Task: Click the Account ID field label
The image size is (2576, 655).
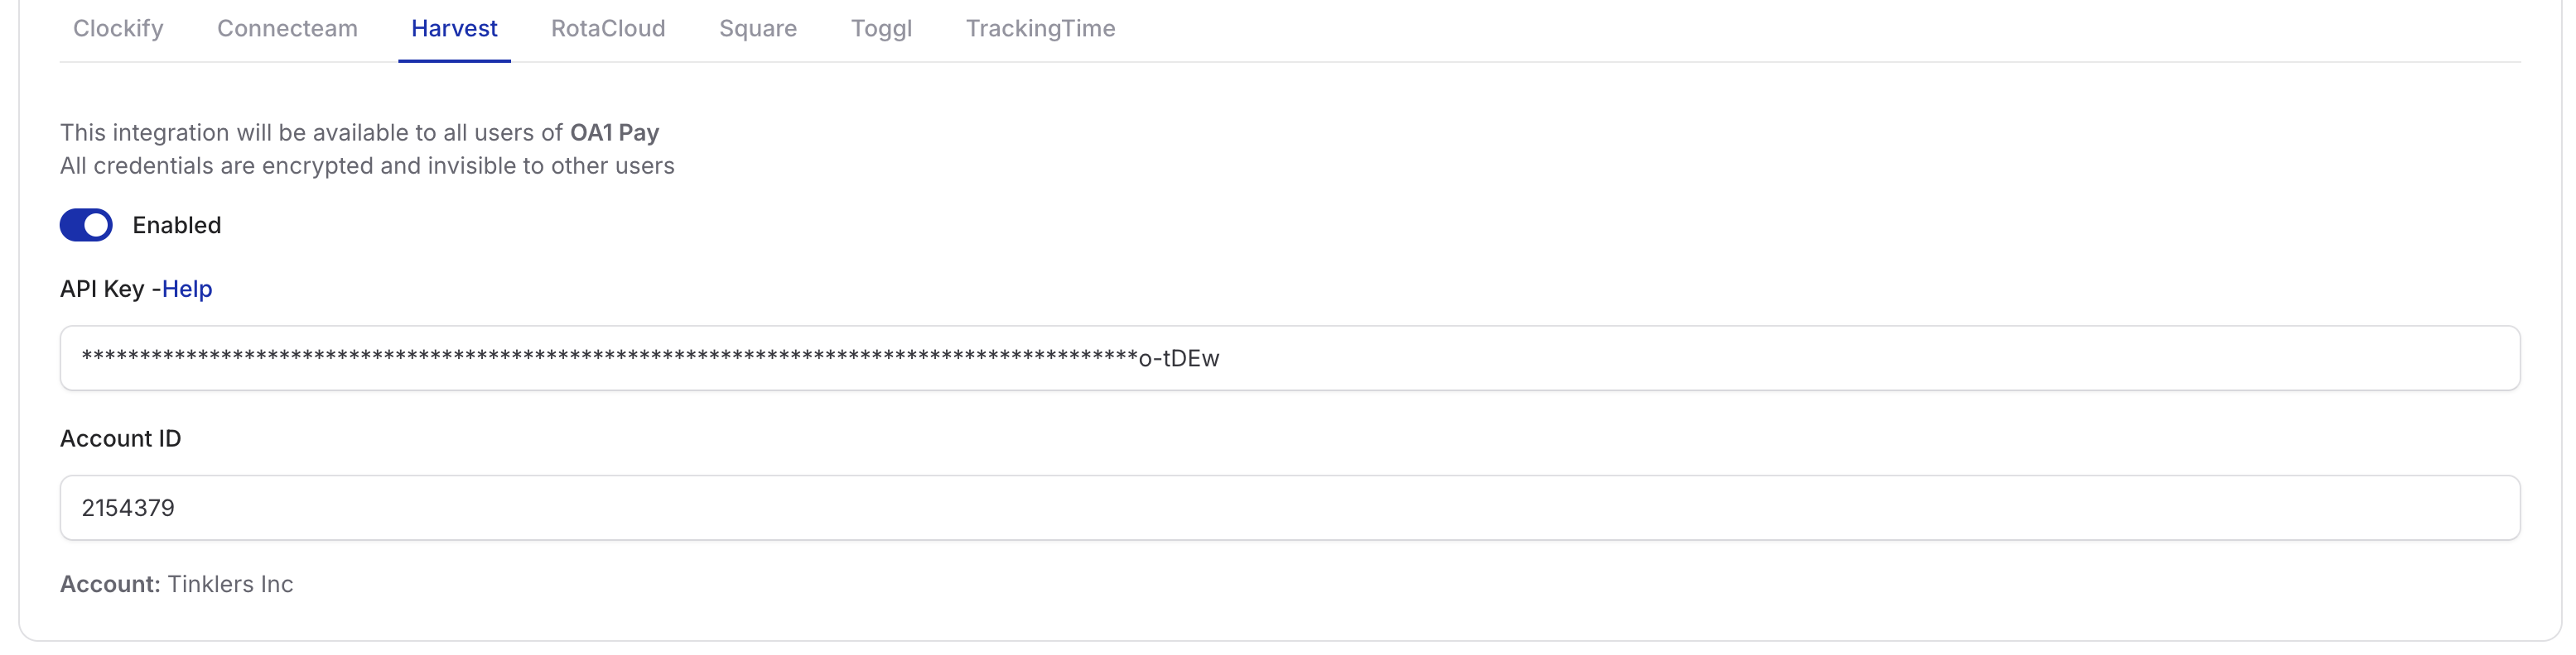Action: 120,439
